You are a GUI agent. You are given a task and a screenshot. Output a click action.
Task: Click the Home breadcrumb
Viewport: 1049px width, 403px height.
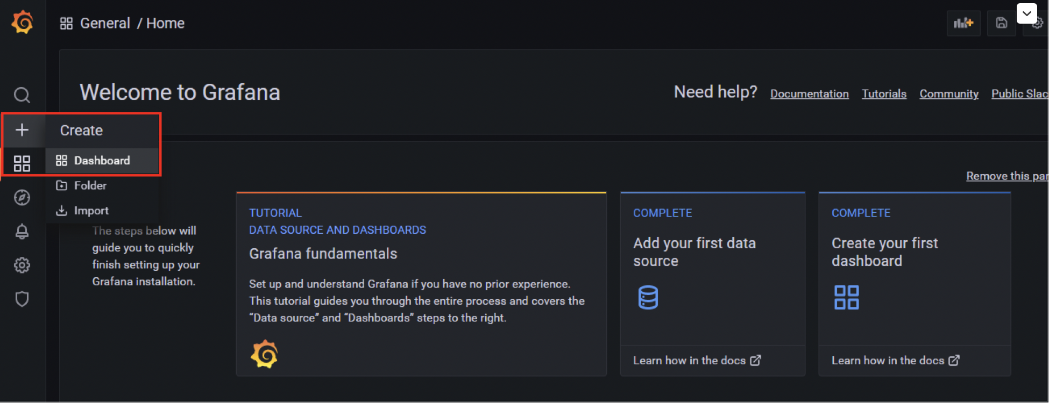[x=166, y=23]
